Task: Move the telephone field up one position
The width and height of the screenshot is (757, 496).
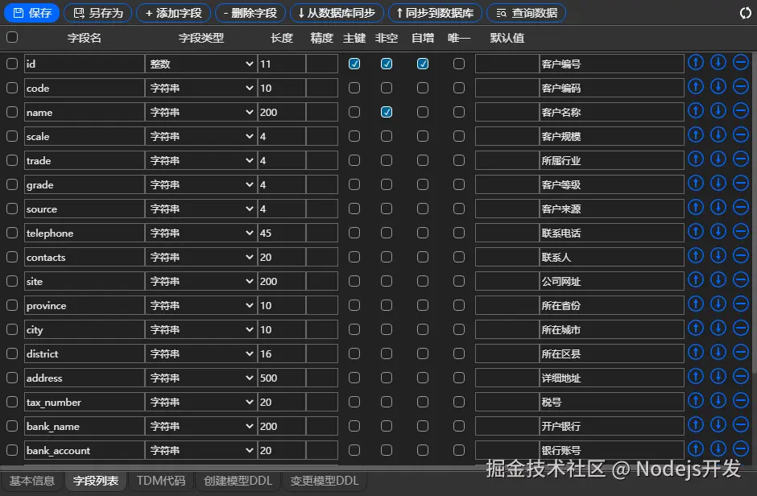Action: point(695,231)
